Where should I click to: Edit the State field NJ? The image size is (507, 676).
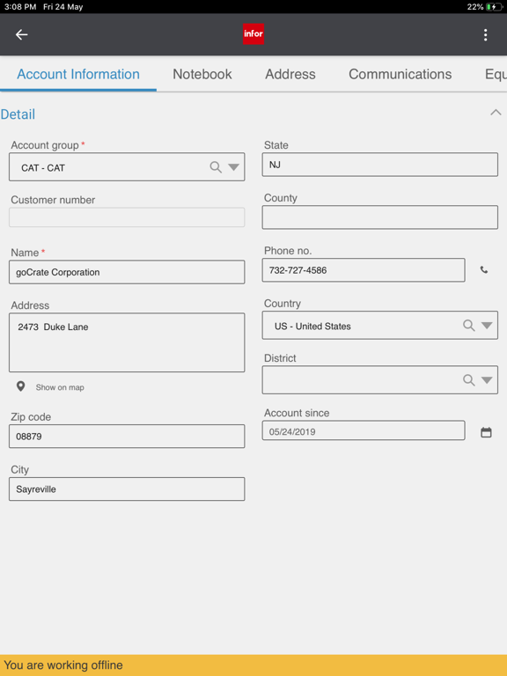click(380, 165)
